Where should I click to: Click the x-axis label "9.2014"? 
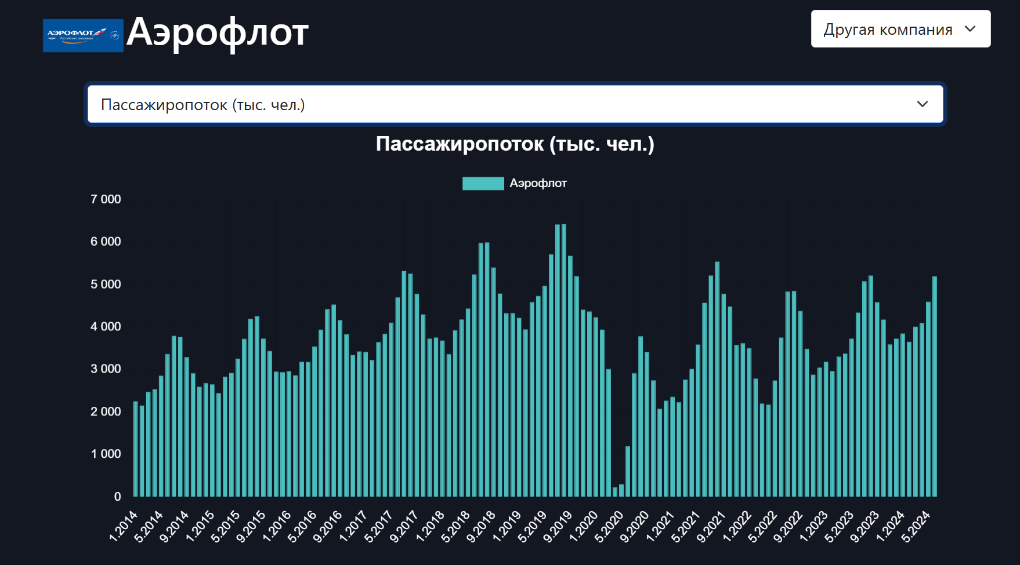pyautogui.click(x=175, y=526)
